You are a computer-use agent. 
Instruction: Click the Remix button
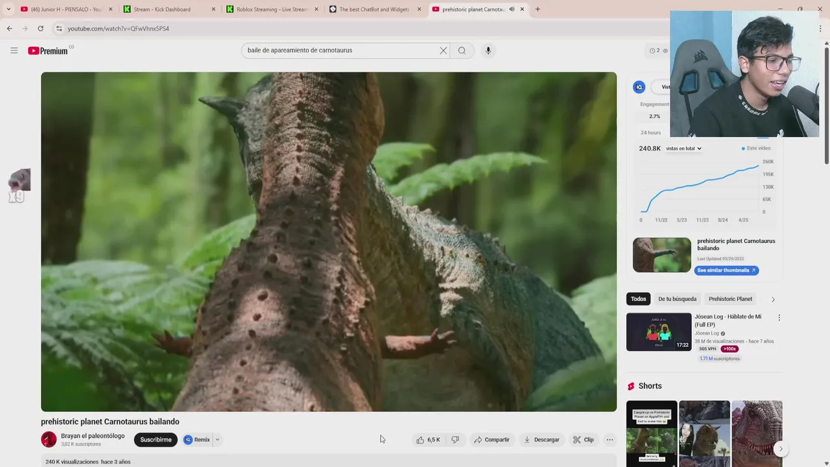point(196,440)
